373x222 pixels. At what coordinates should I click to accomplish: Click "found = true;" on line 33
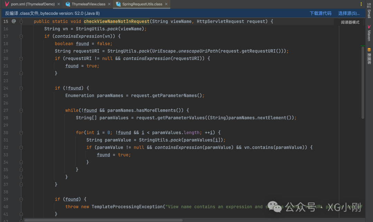click(x=114, y=155)
